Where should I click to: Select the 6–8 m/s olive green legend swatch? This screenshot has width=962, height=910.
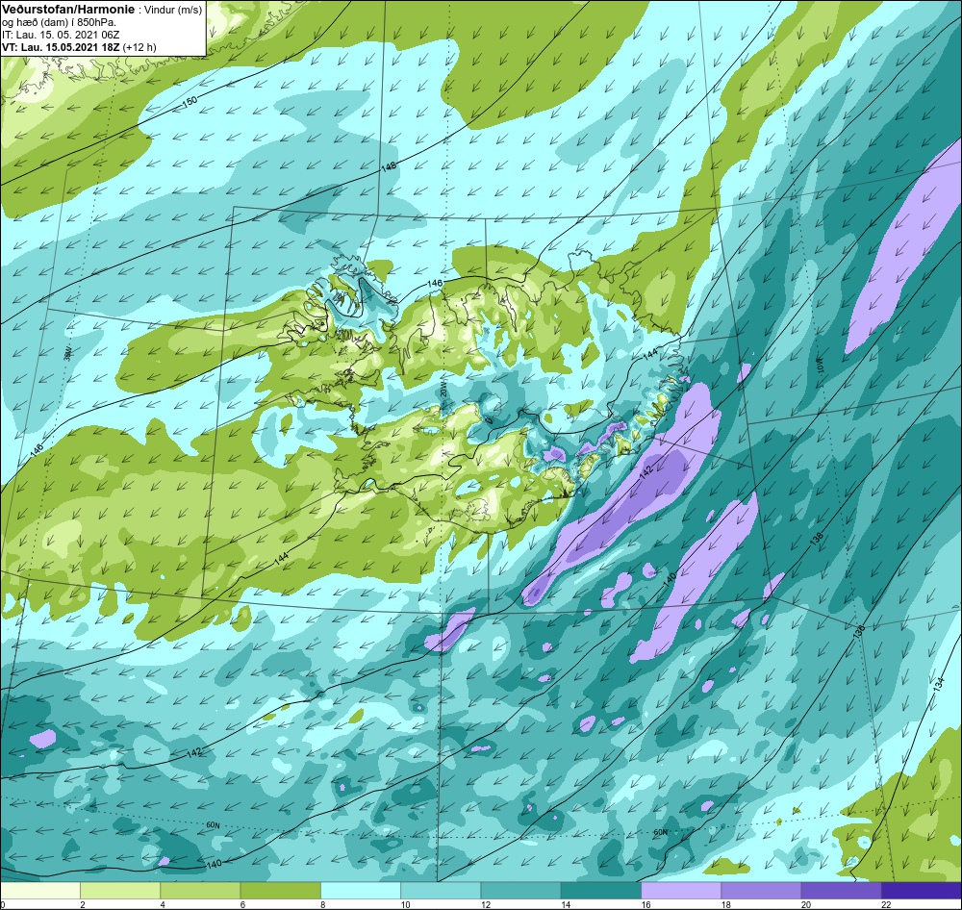pyautogui.click(x=281, y=889)
